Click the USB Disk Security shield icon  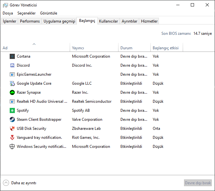(x=12, y=129)
